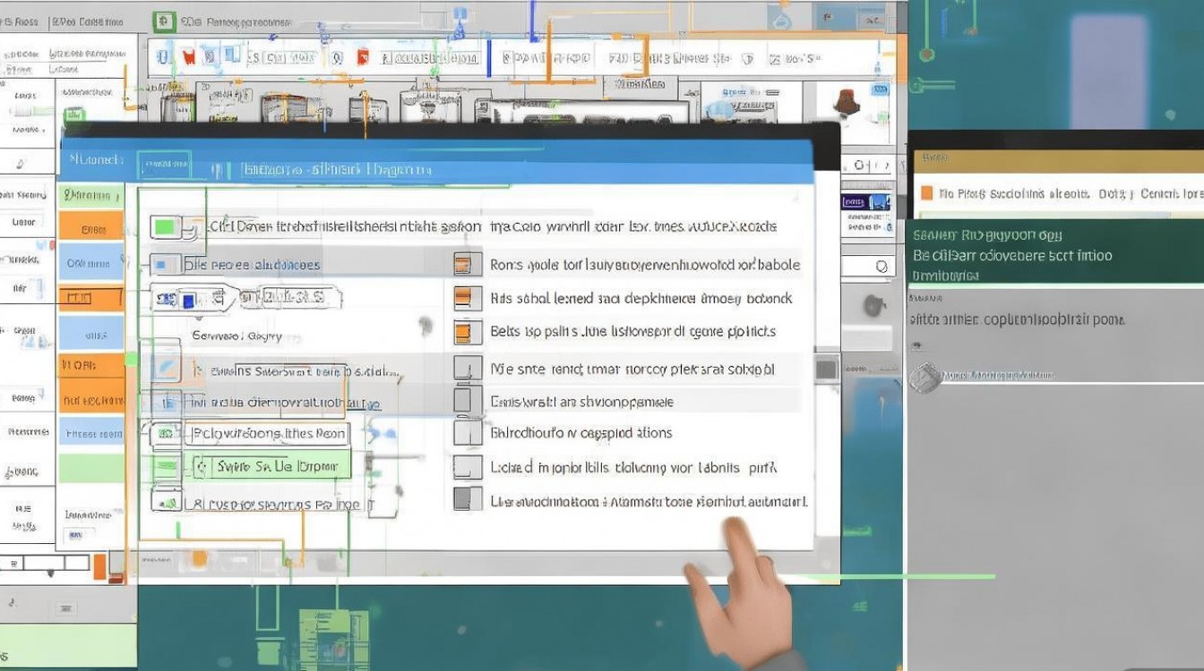Select the green highlighted 'Sytre Sa Ue' row
The image size is (1204, 671).
coord(269,466)
